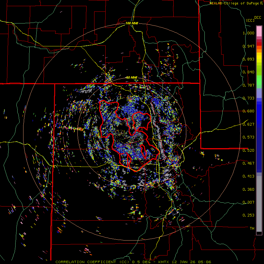This screenshot has width=264, height=264.
Task: Click the 100 NMI range ring label
Action: click(x=132, y=23)
